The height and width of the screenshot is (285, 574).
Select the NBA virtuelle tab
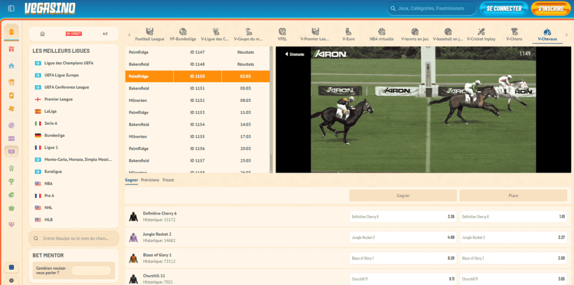(x=381, y=35)
